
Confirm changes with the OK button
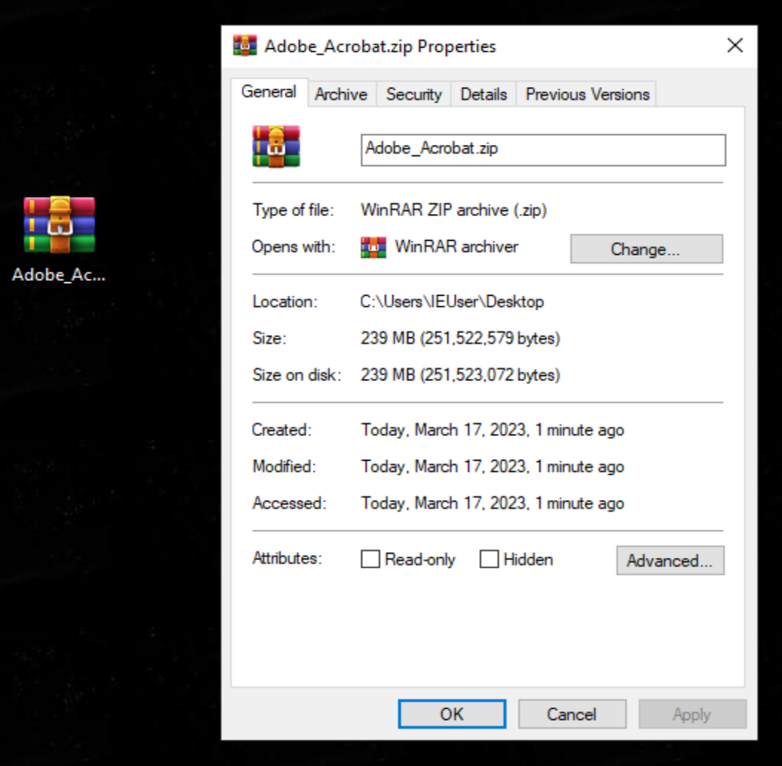point(452,713)
